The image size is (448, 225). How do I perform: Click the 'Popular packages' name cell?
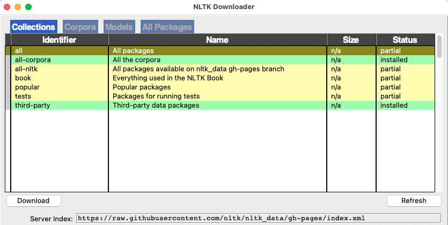click(217, 87)
